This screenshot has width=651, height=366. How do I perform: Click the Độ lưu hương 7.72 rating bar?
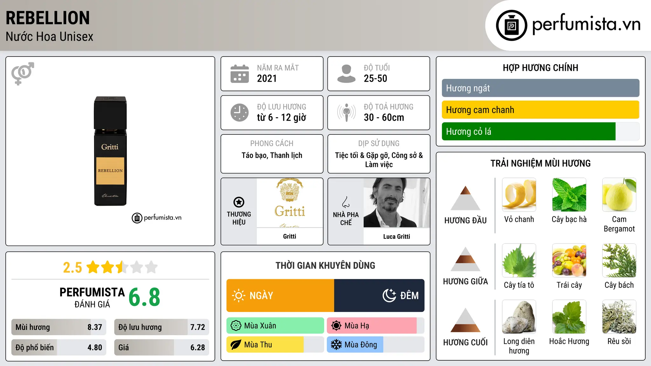click(161, 327)
